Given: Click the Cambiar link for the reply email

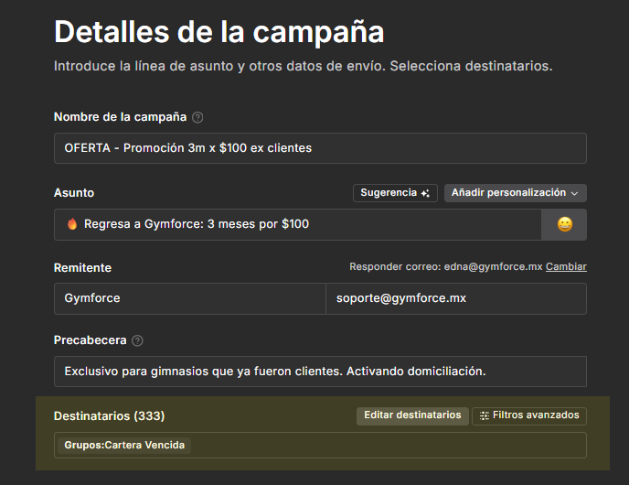Looking at the screenshot, I should 566,267.
